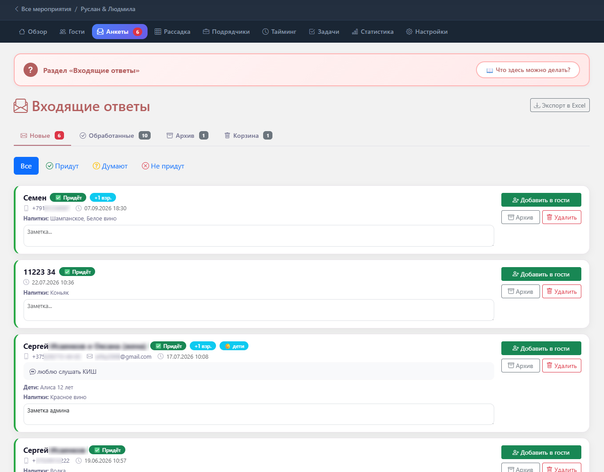The height and width of the screenshot is (472, 604).
Task: Go back to Все мероприятия
Action: coord(43,9)
